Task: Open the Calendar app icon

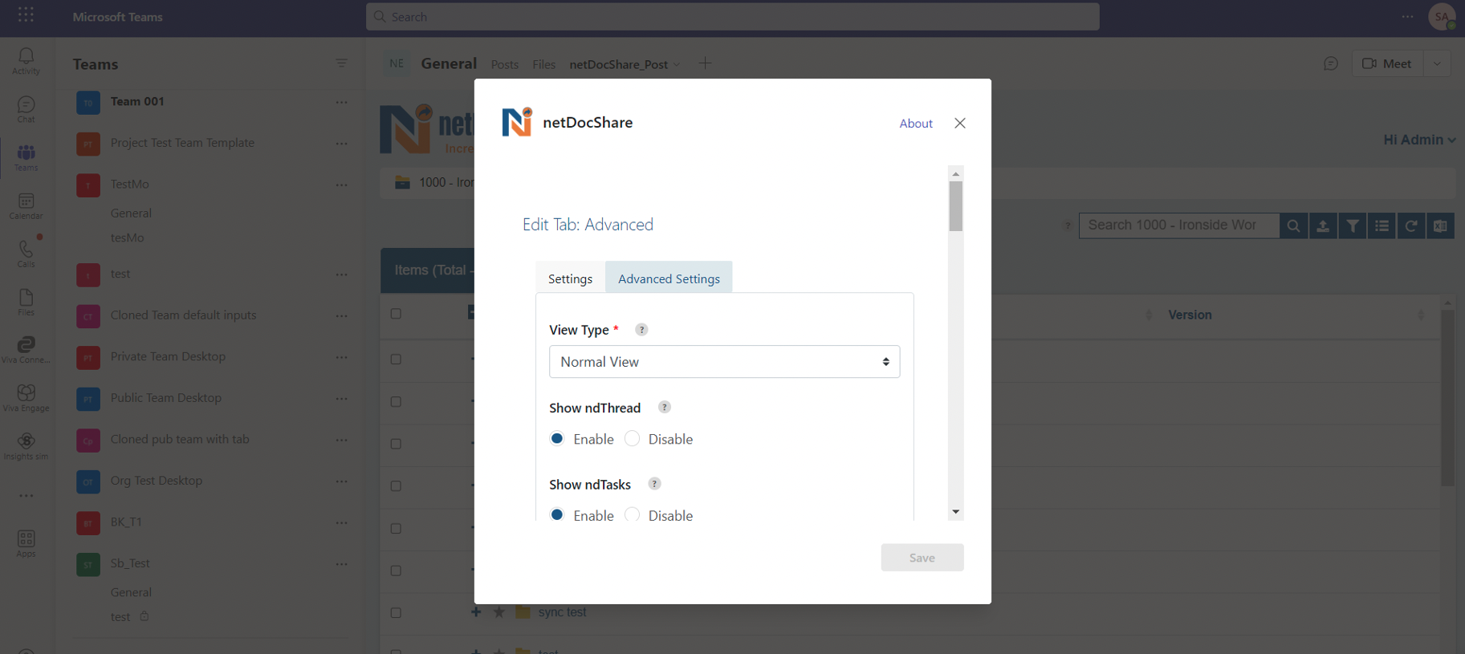Action: point(26,205)
